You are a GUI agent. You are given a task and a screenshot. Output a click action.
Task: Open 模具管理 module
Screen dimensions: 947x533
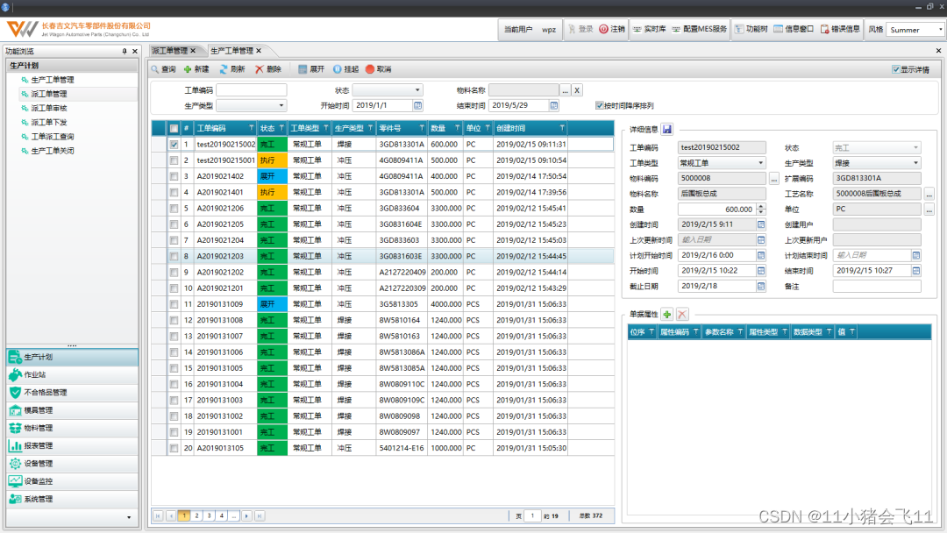pos(72,410)
